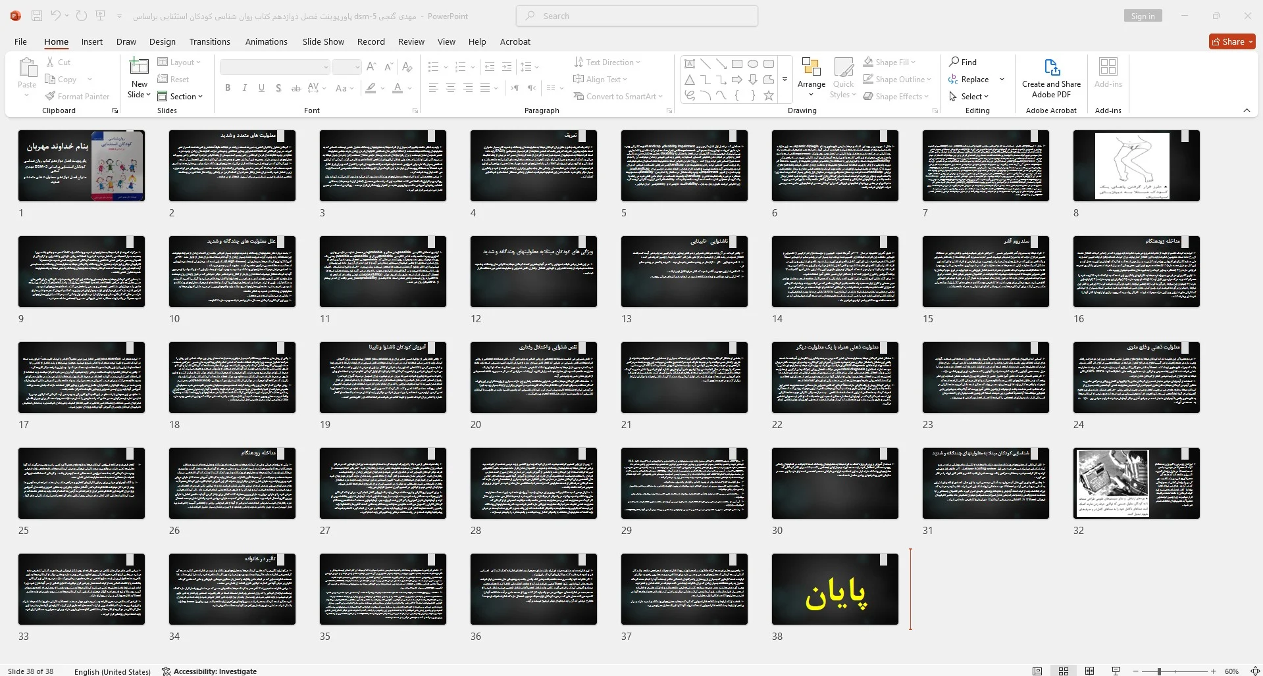
Task: Switch to Slide Sorter view in status bar
Action: point(1064,671)
